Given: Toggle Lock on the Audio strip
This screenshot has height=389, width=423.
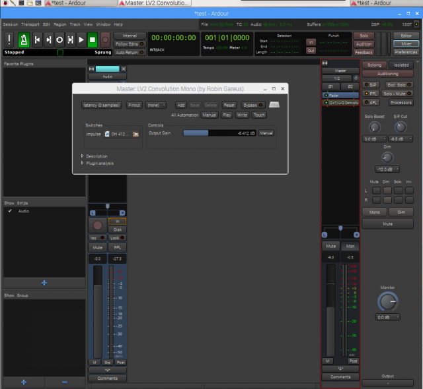Looking at the screenshot, I should (117, 238).
